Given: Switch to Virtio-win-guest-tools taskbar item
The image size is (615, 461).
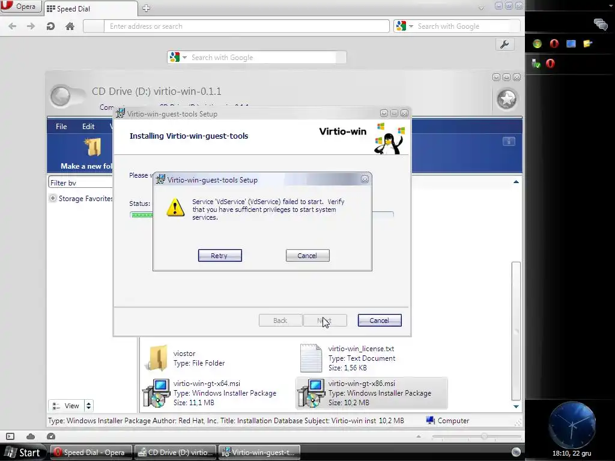Looking at the screenshot, I should tap(259, 453).
